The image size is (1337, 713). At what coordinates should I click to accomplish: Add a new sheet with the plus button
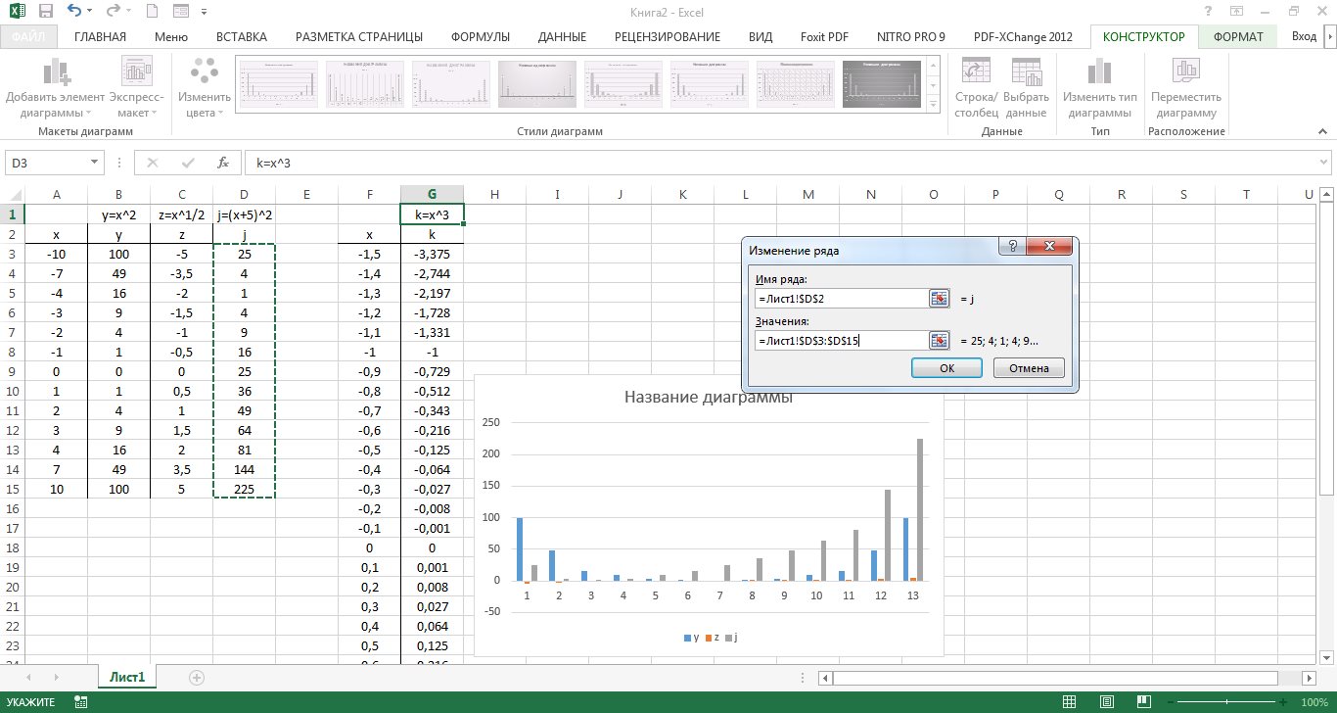pos(197,677)
